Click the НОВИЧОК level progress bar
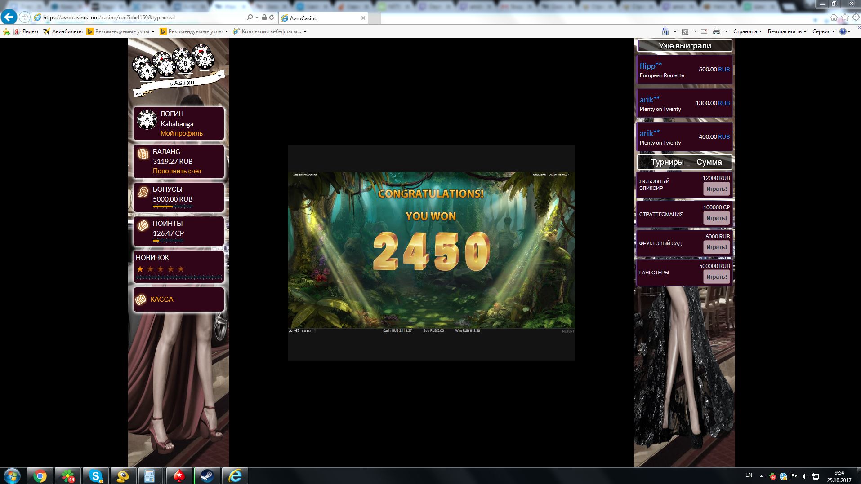861x484 pixels. 179,278
